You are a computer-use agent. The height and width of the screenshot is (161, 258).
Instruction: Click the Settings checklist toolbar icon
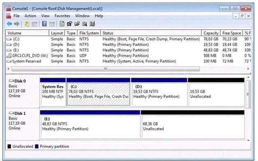[92, 24]
